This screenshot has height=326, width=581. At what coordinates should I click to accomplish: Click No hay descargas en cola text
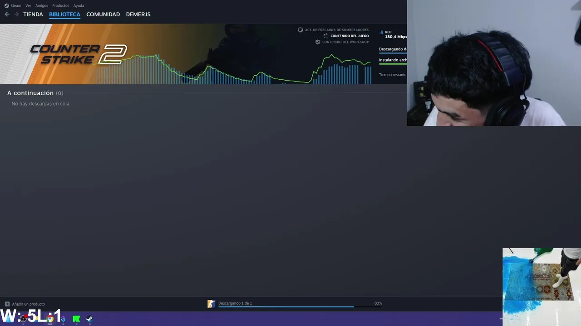(x=40, y=104)
